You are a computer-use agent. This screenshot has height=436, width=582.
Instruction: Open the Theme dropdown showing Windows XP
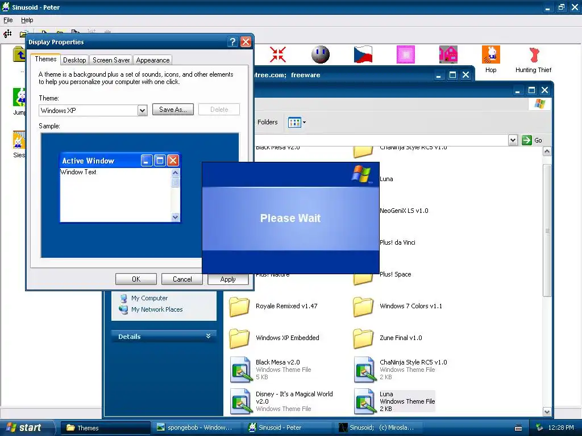click(x=142, y=111)
